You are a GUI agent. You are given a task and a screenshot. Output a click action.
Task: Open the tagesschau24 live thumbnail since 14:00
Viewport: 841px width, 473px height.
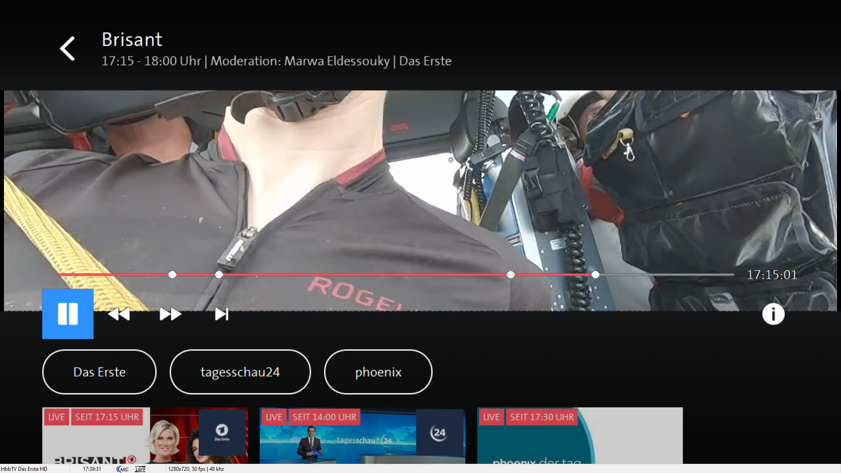362,435
